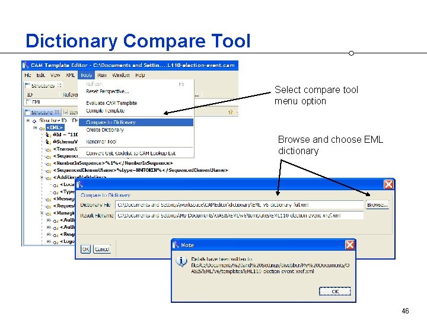This screenshot has width=427, height=320.
Task: Click the Structures tab icon
Action: 27,86
